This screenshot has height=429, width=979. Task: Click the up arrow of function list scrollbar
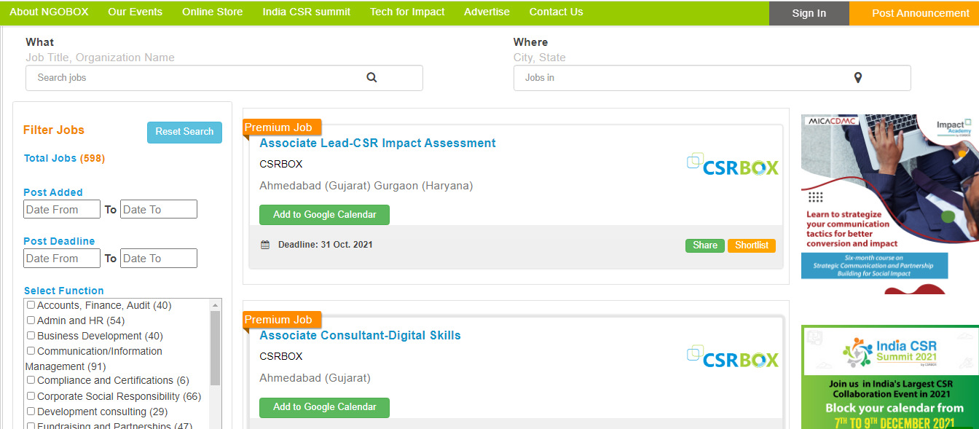coord(215,305)
